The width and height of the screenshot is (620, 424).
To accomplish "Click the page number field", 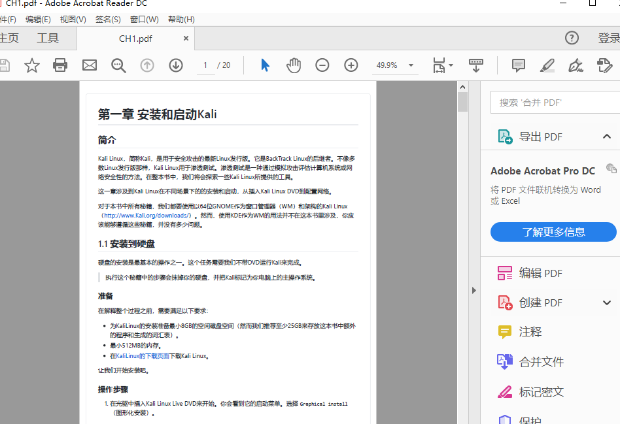I will coord(205,65).
